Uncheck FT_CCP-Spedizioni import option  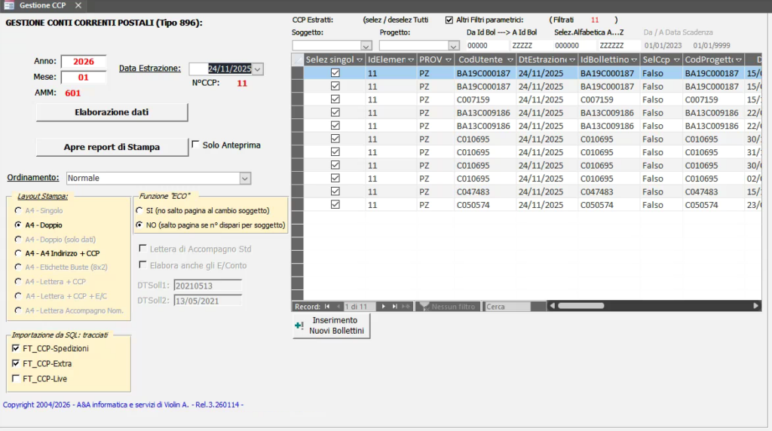(17, 349)
